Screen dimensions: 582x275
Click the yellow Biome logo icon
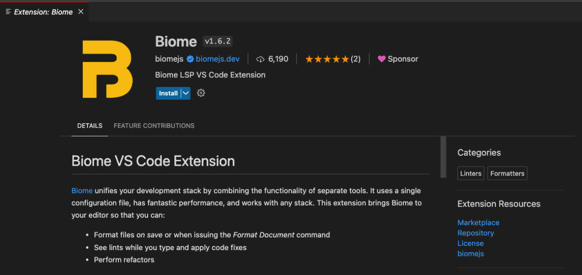click(107, 69)
